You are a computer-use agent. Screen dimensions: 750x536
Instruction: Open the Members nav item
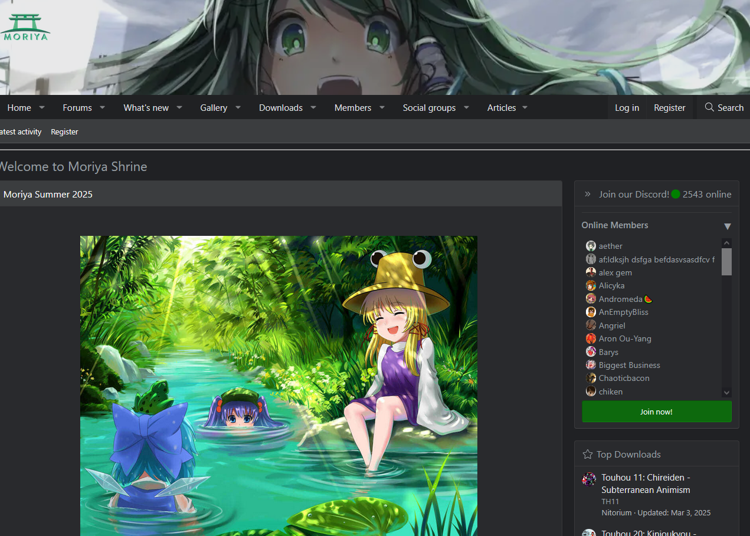pyautogui.click(x=353, y=107)
